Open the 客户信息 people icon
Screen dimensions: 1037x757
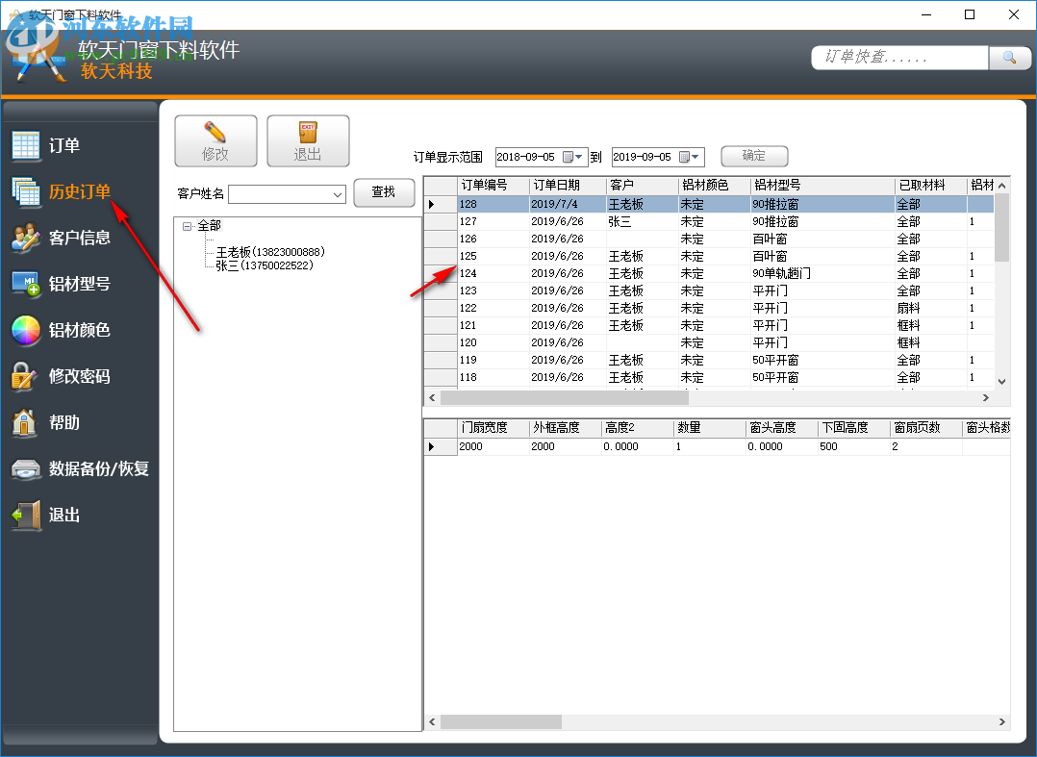[26, 238]
